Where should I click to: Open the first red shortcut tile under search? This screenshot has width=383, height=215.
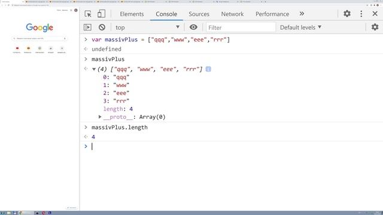coord(17,48)
